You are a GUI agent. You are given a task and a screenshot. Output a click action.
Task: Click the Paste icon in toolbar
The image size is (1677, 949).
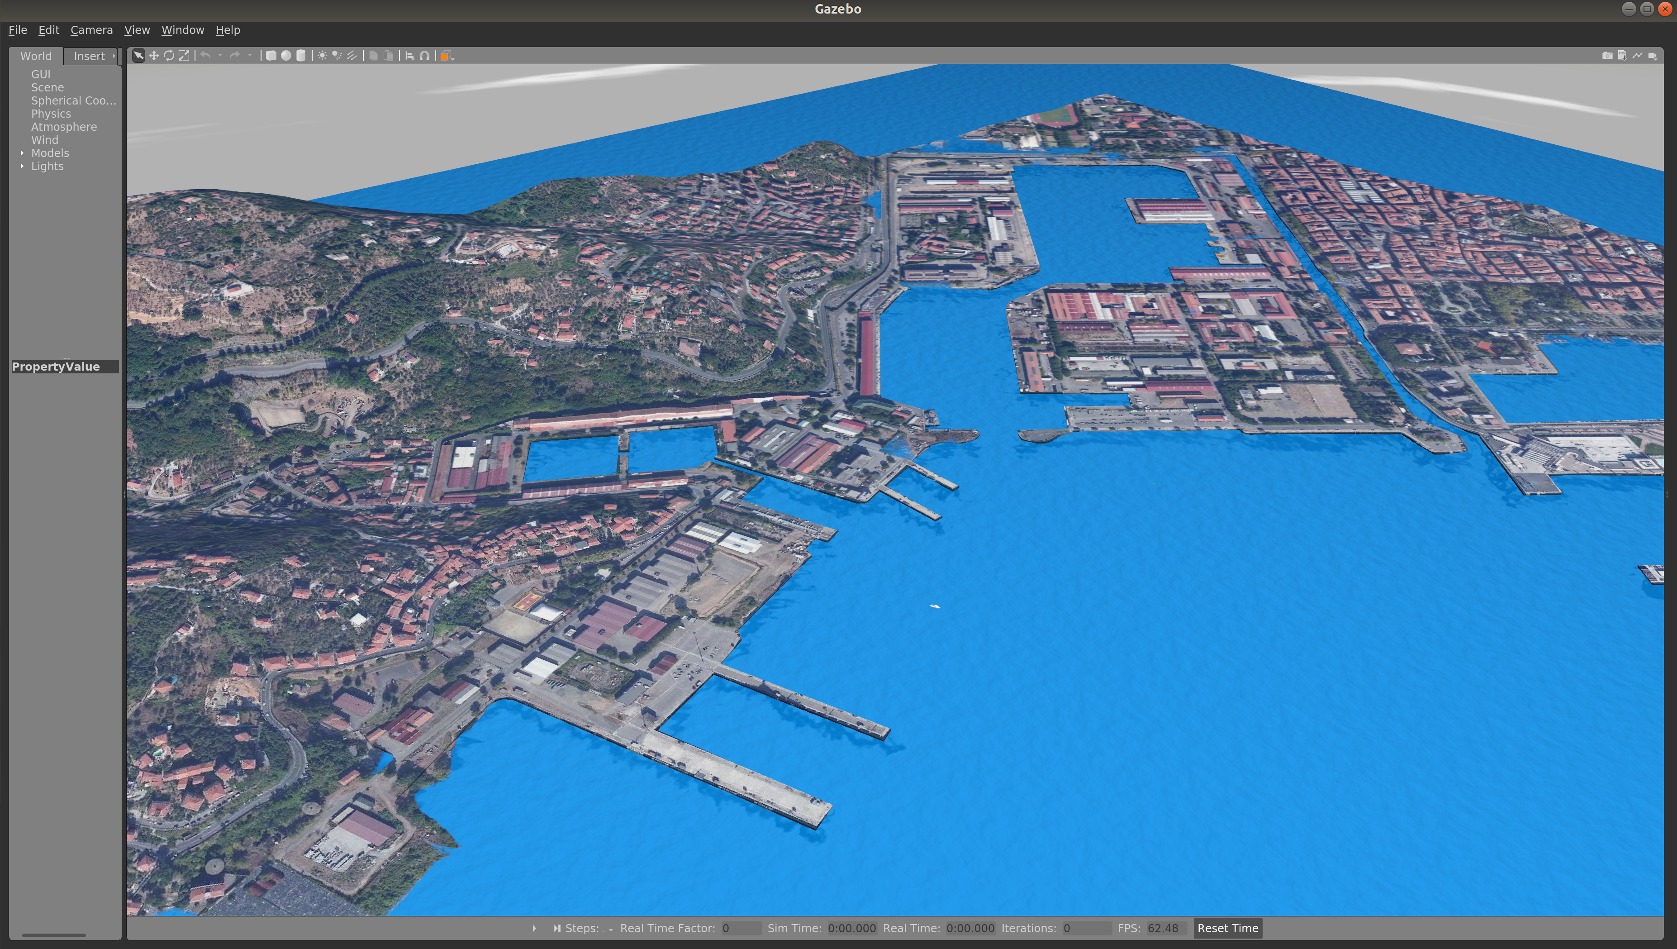click(x=388, y=55)
